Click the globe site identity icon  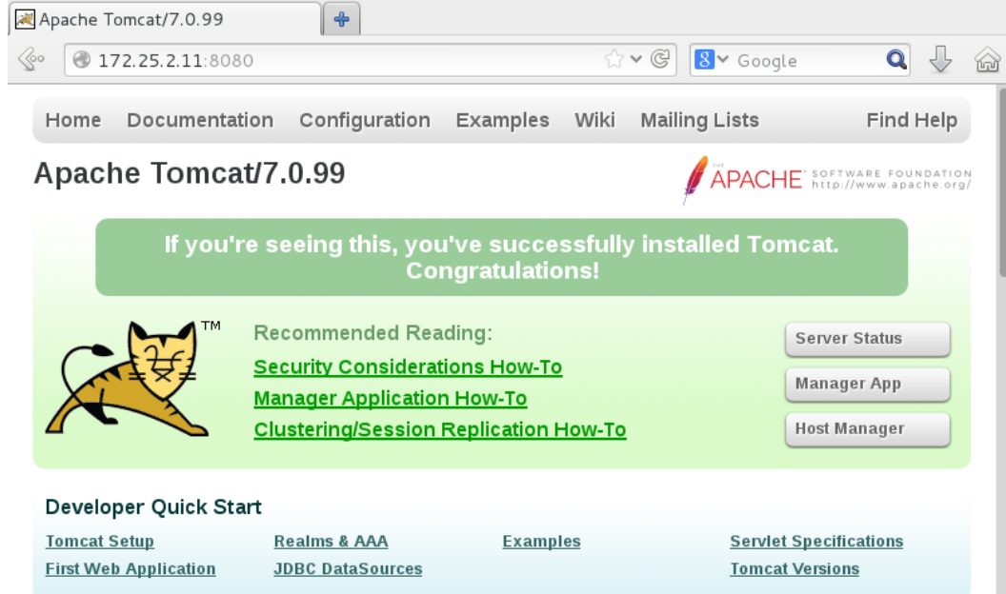[82, 60]
